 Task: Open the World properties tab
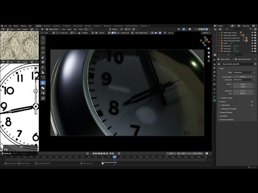214,79
